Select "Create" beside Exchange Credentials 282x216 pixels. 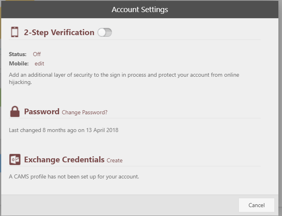[x=114, y=160]
